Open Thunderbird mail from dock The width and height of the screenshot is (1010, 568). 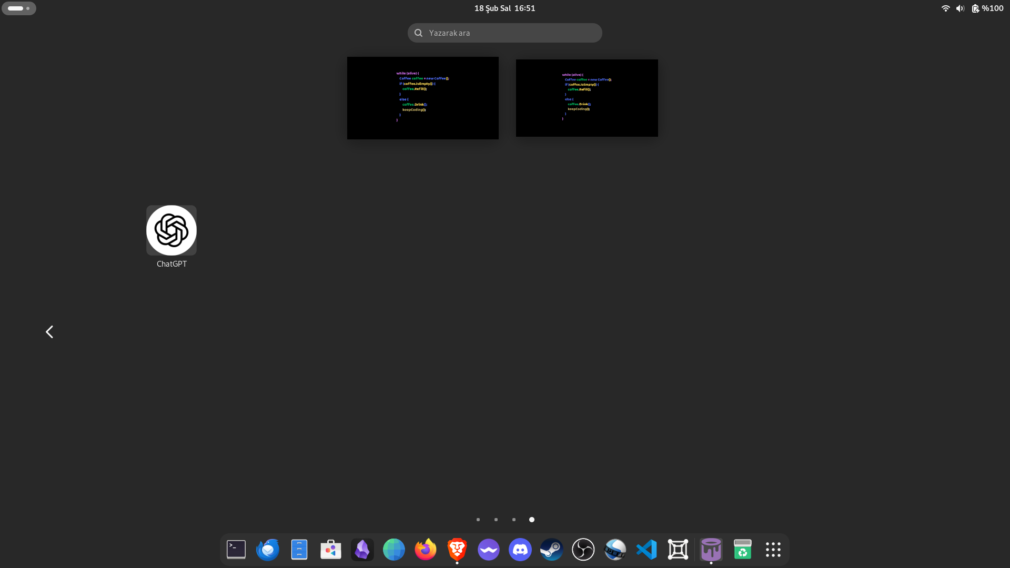click(x=268, y=550)
